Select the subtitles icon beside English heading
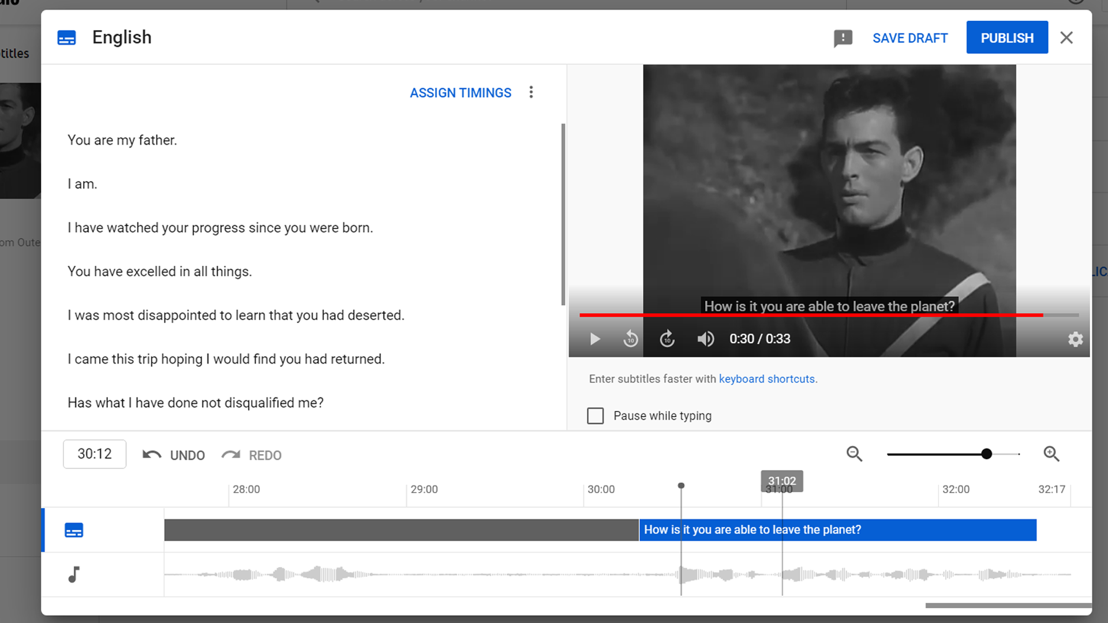 point(66,37)
